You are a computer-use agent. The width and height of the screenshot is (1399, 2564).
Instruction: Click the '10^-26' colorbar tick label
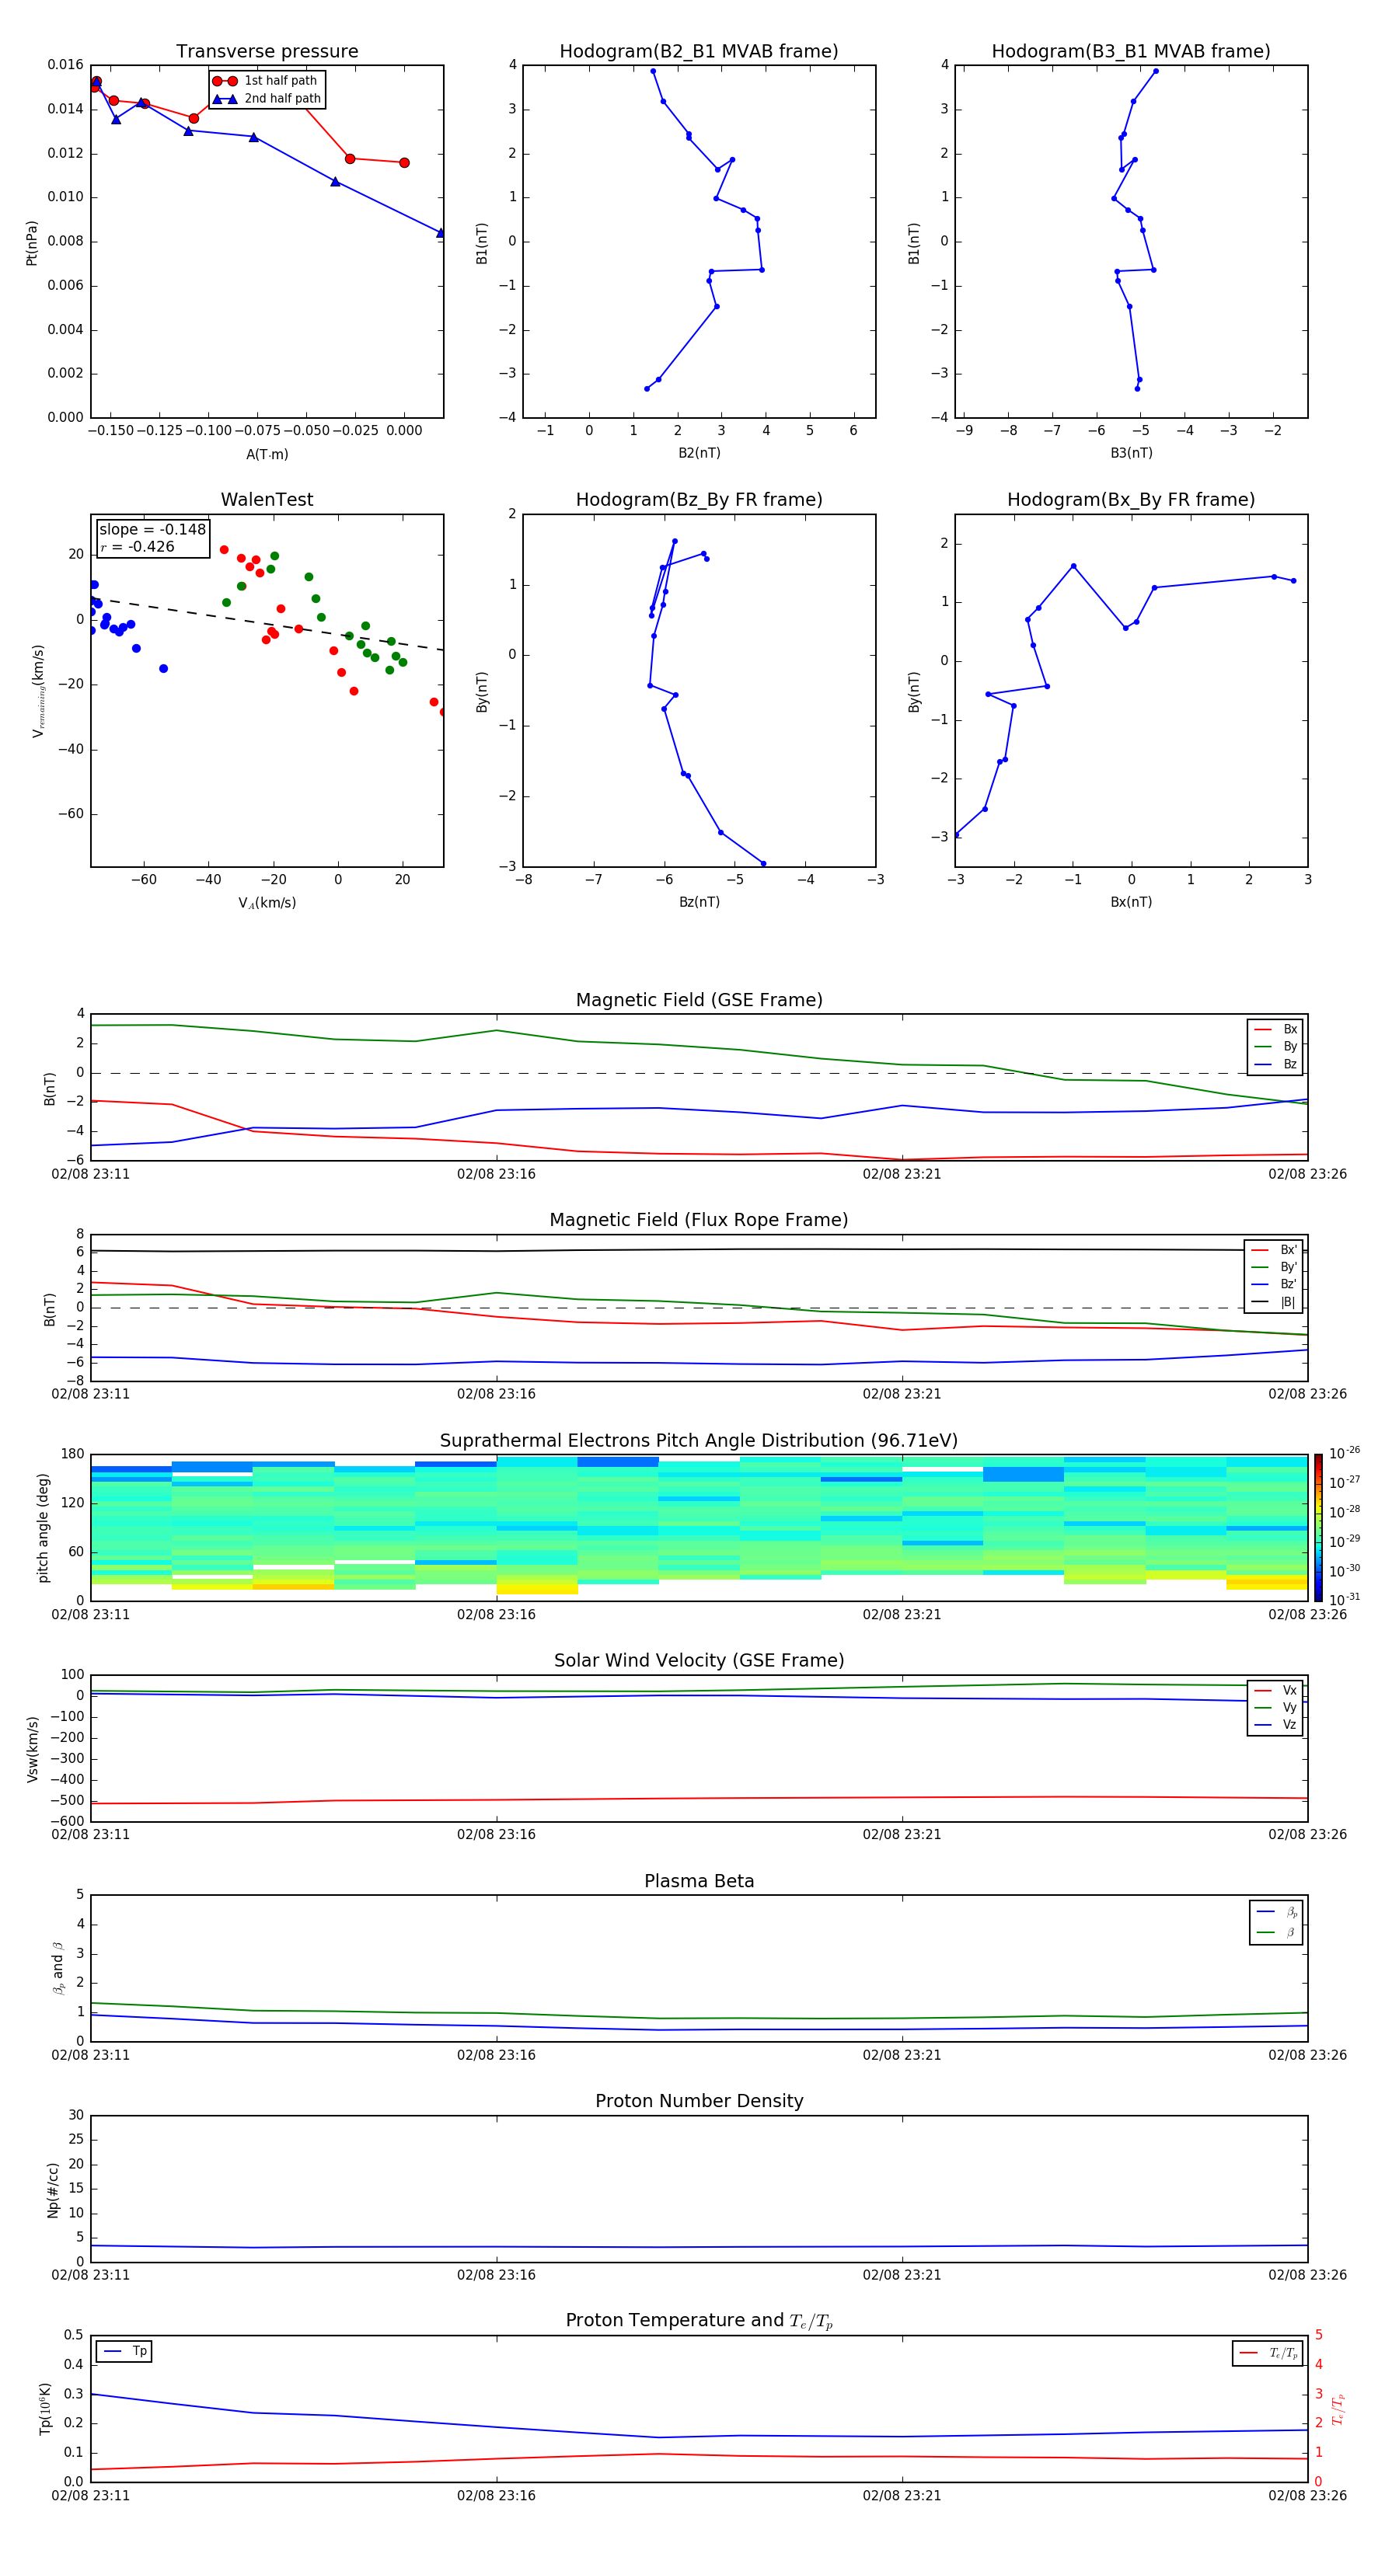coord(1345,1454)
